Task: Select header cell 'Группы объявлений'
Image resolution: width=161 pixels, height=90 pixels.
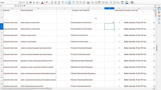Action: [38, 10]
